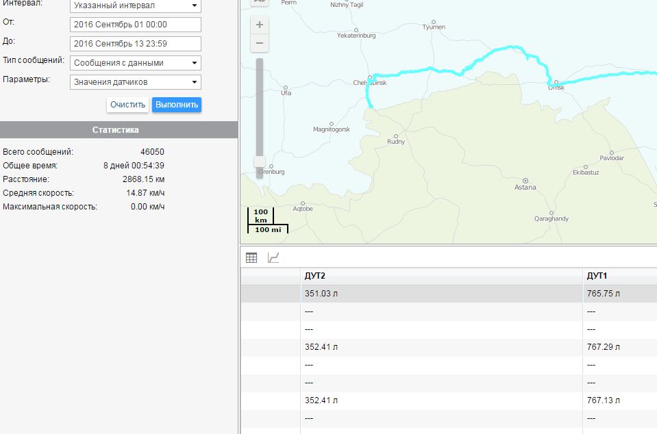This screenshot has width=657, height=434.
Task: Click the map zoom slider handle
Action: pyautogui.click(x=260, y=162)
